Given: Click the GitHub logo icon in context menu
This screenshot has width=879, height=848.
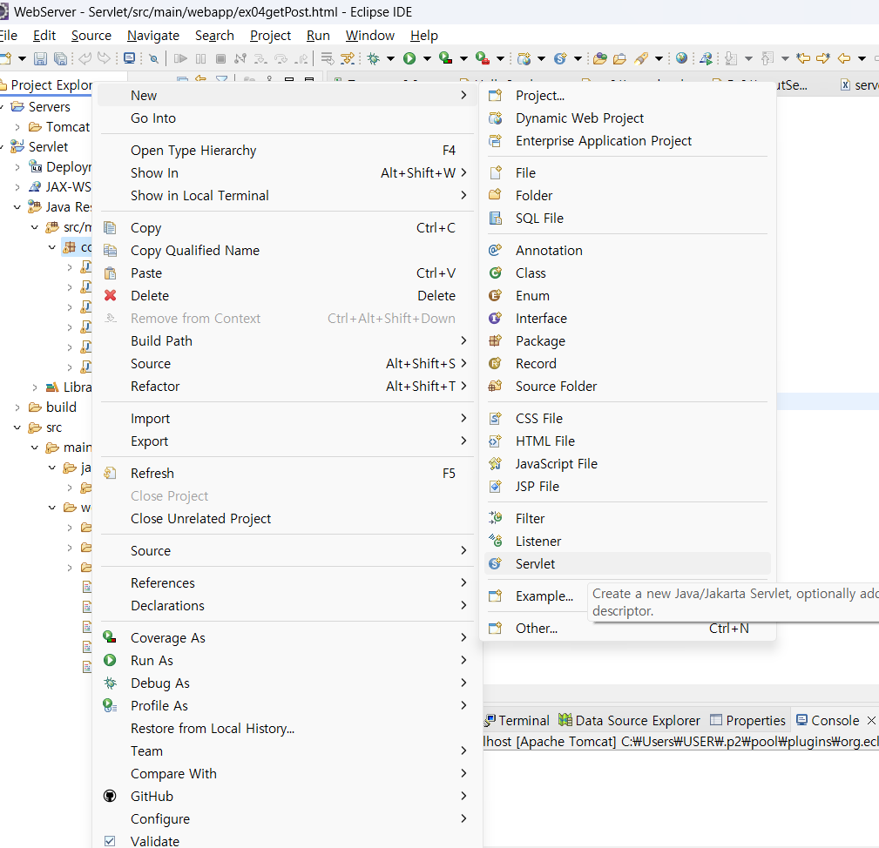Looking at the screenshot, I should click(x=111, y=796).
